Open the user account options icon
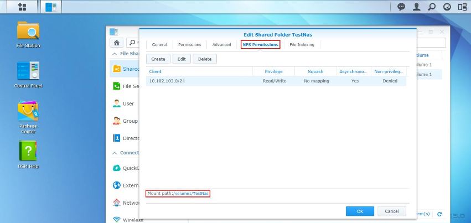This screenshot has width=471, height=223. (x=416, y=7)
